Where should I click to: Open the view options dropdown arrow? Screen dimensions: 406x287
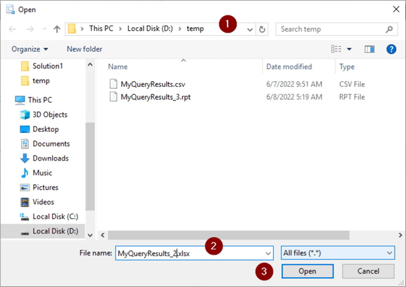349,49
